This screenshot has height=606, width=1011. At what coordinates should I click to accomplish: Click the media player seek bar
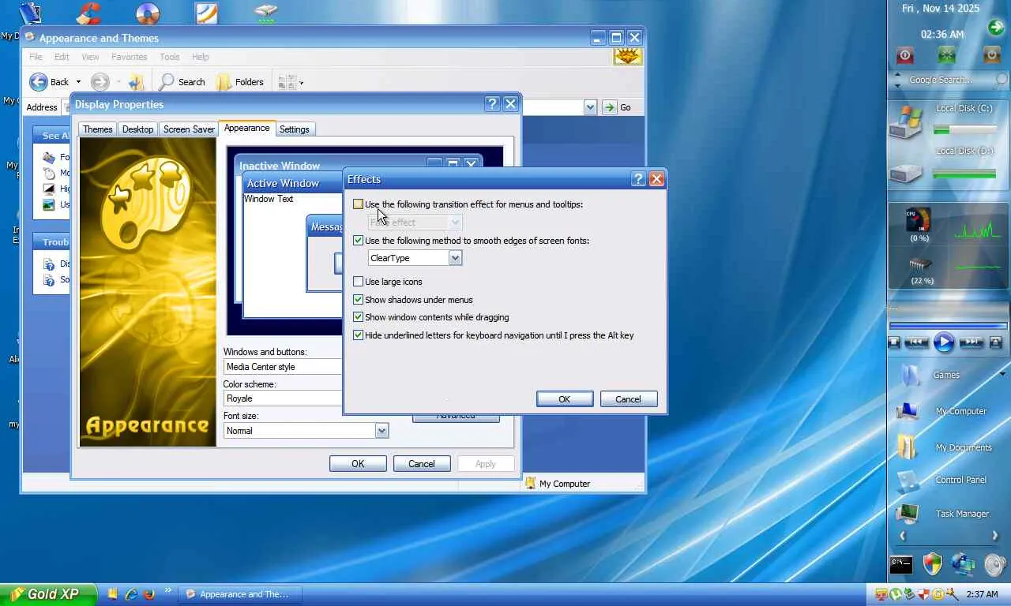948,326
